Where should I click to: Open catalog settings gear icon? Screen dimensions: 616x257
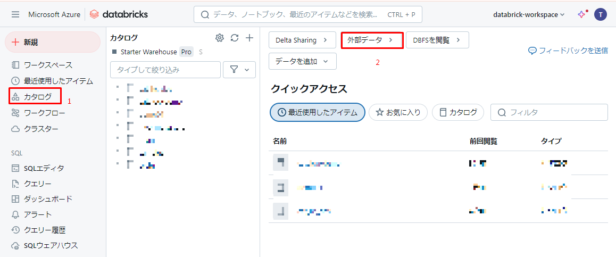point(220,38)
